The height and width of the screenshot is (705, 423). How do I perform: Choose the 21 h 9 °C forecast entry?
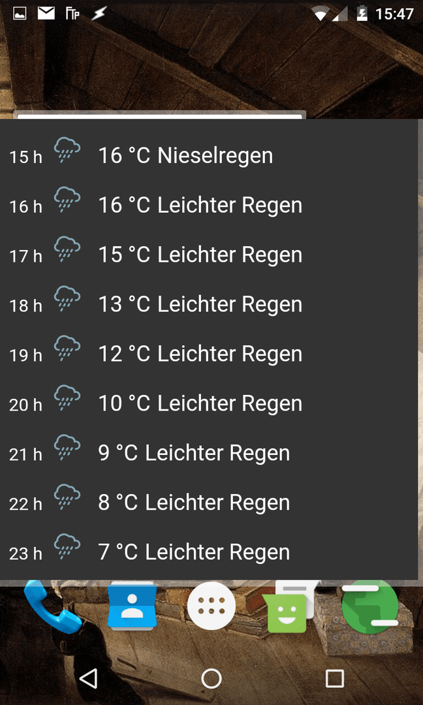point(209,452)
